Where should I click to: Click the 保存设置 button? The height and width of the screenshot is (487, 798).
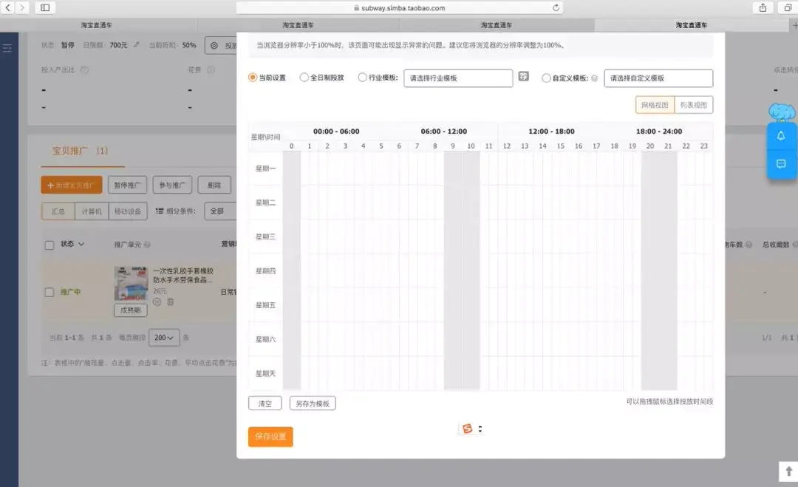click(270, 437)
